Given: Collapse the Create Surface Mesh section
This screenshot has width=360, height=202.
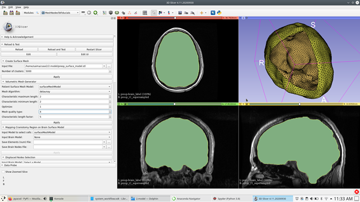Looking at the screenshot, I should coord(57,61).
